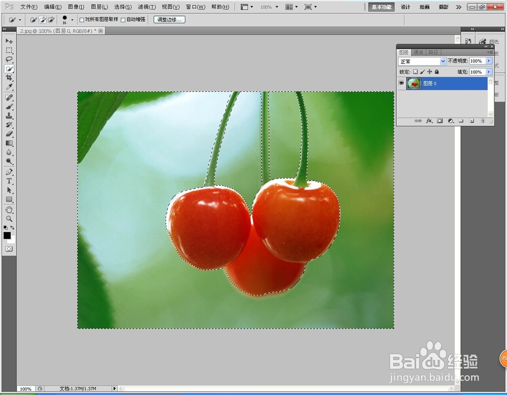Click 图层 0 layer thumbnail
Viewport: 507px width, 395px height.
[x=414, y=83]
